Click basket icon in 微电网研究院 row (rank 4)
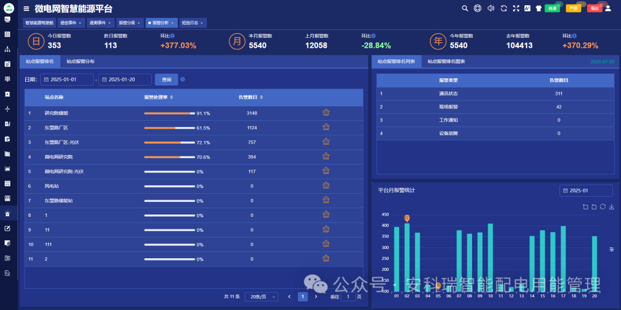The image size is (621, 310). [326, 156]
